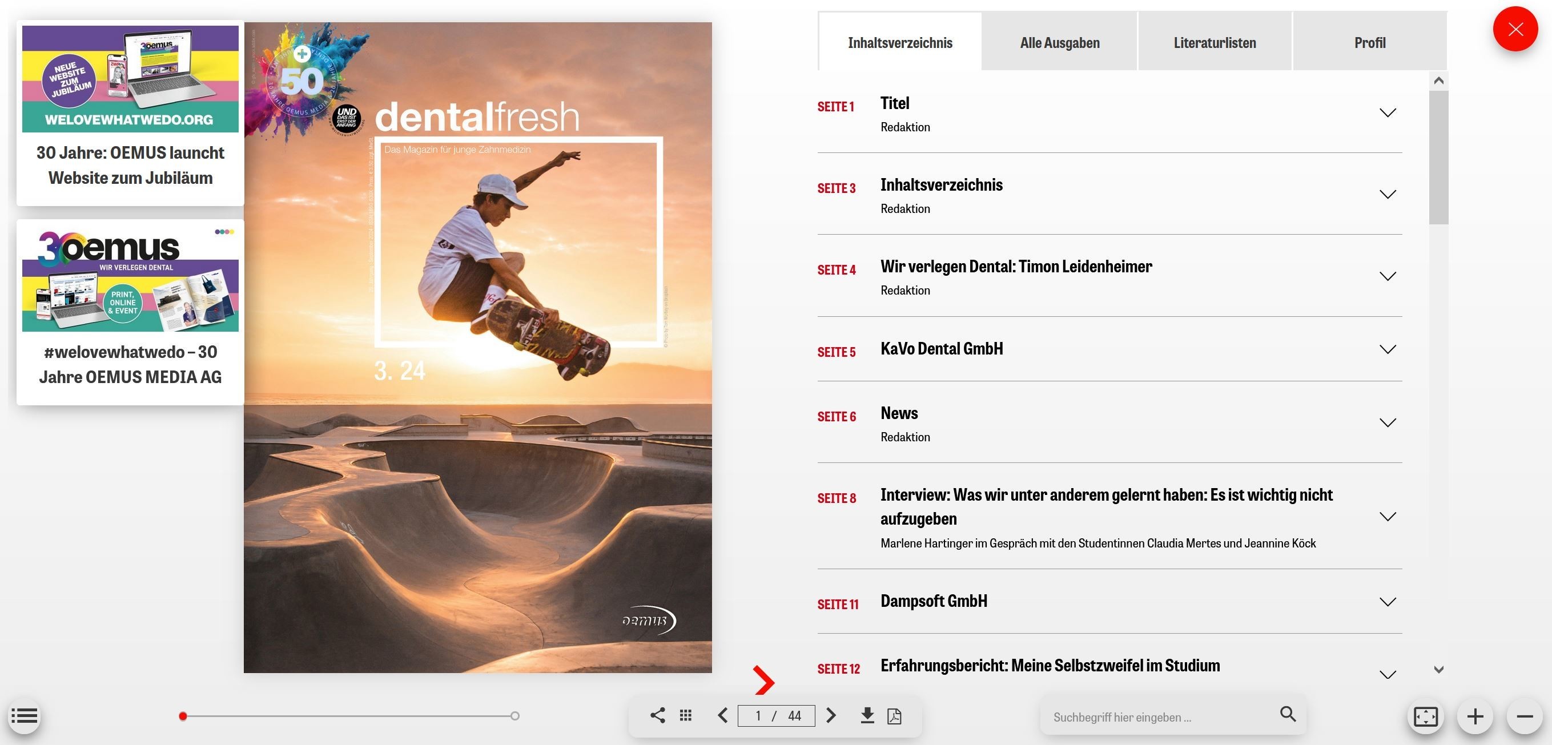1552x745 pixels.
Task: Expand the Timon Leidenheimer entry chevron
Action: coord(1388,276)
